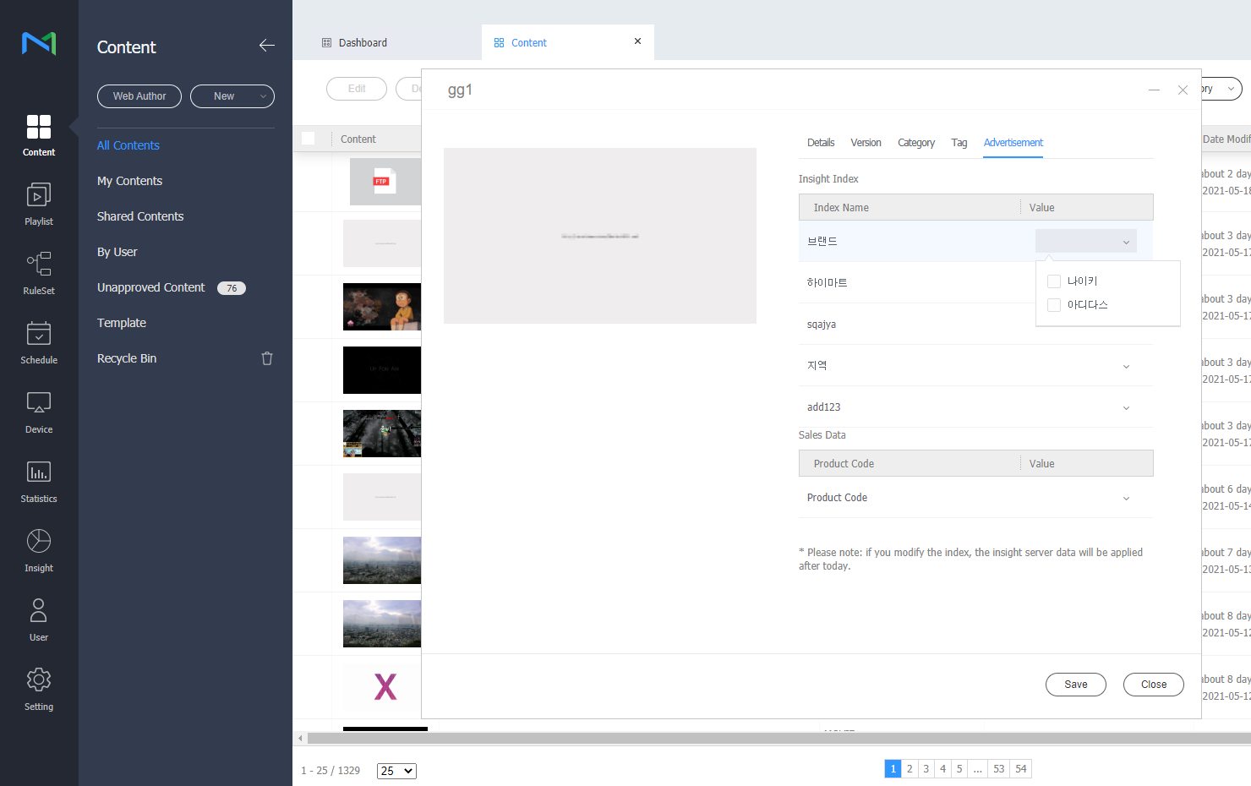The width and height of the screenshot is (1251, 786).
Task: Click the Save button
Action: [1075, 685]
